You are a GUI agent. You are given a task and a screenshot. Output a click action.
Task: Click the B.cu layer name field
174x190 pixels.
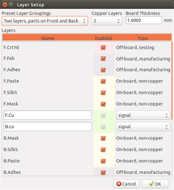tap(47, 127)
